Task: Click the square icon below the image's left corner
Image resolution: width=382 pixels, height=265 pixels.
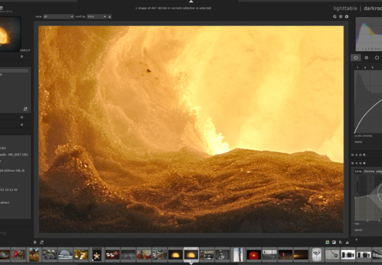Action: (35, 242)
